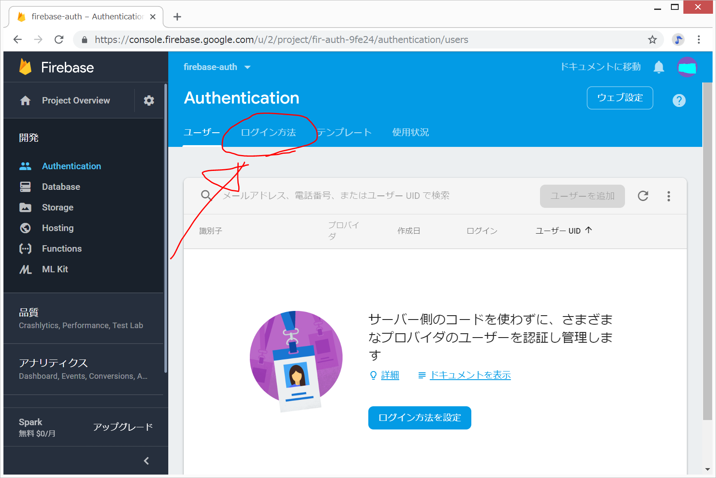This screenshot has width=716, height=478.
Task: Open the ドキュメントを表示 link
Action: click(470, 375)
